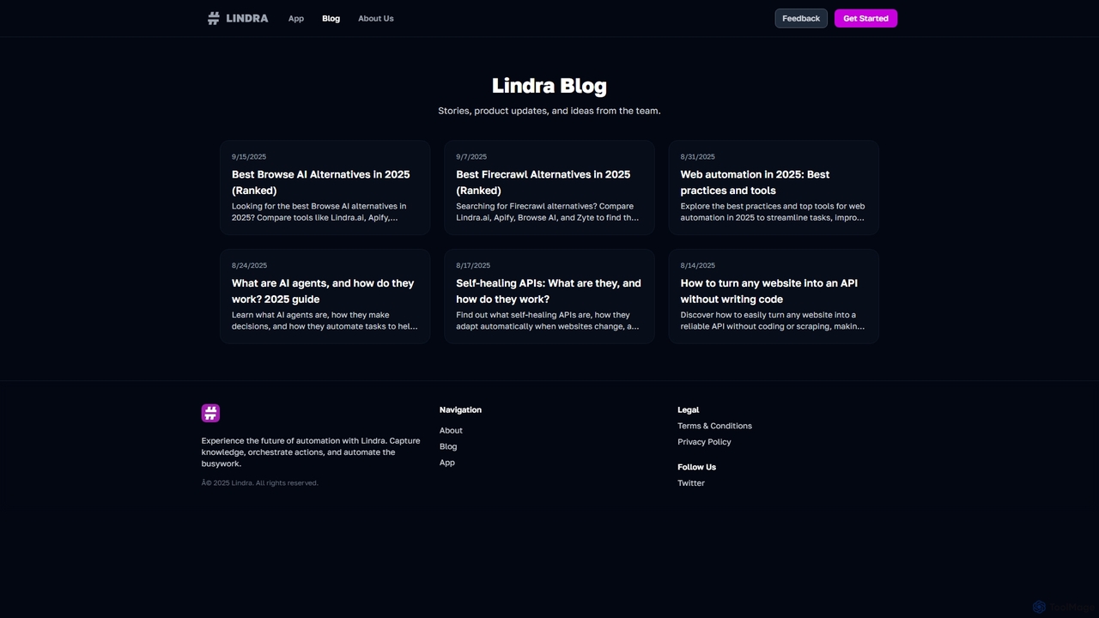The width and height of the screenshot is (1099, 618).
Task: Click the pink Lindra logo icon in footer
Action: point(210,413)
